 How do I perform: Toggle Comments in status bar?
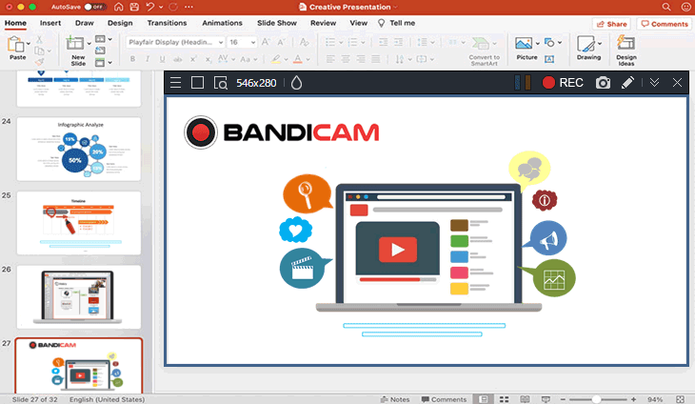[444, 399]
